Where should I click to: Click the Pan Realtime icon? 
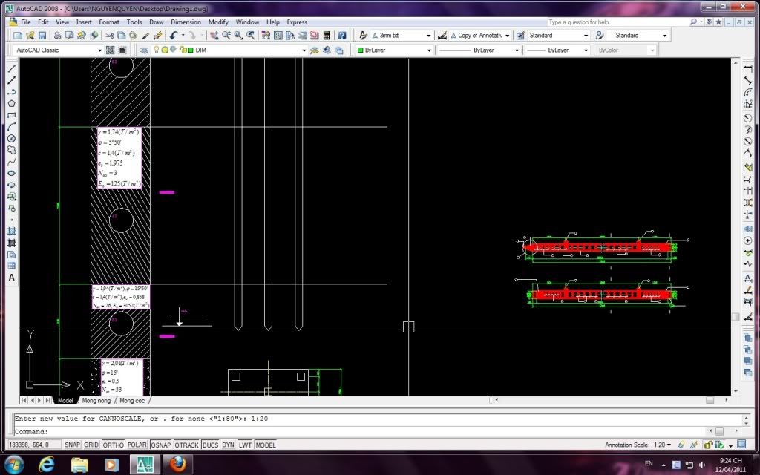214,36
